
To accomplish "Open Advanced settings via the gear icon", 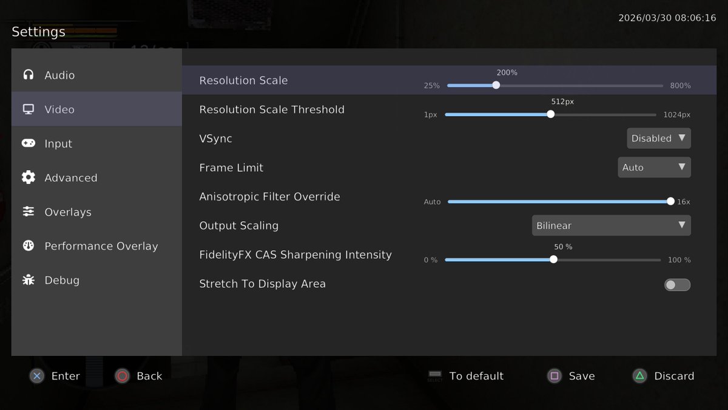I will coord(29,177).
